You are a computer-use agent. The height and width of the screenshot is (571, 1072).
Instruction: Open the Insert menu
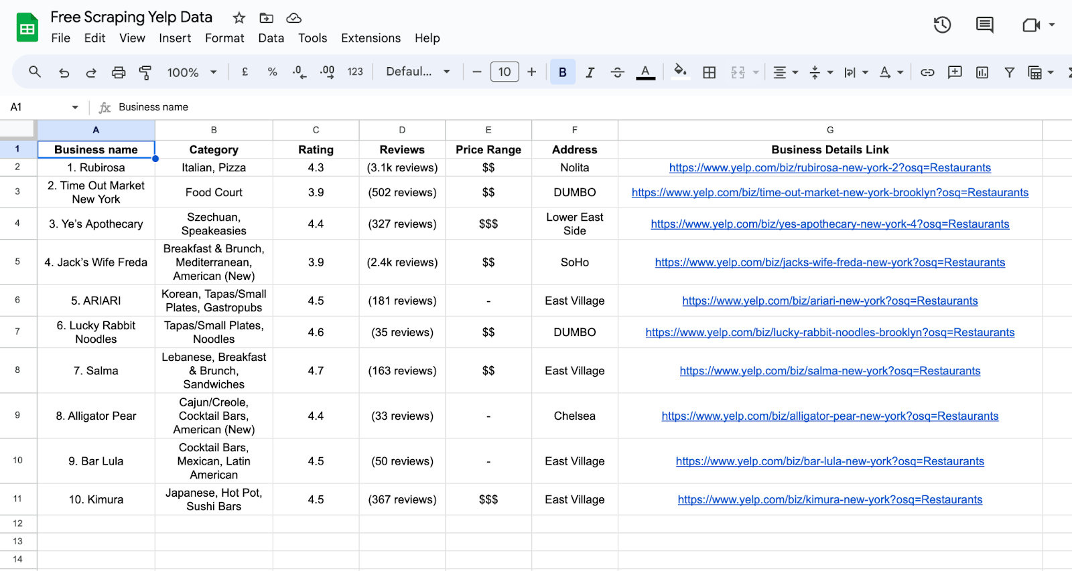click(x=175, y=38)
